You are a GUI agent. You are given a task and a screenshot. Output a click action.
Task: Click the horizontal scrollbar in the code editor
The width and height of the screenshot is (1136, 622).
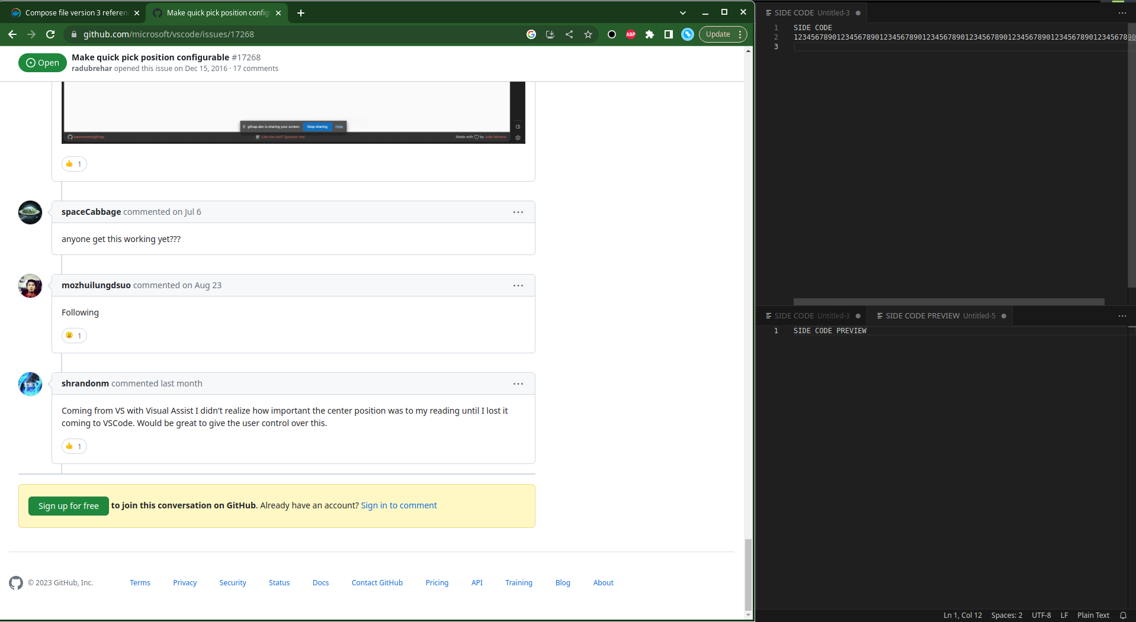(948, 302)
